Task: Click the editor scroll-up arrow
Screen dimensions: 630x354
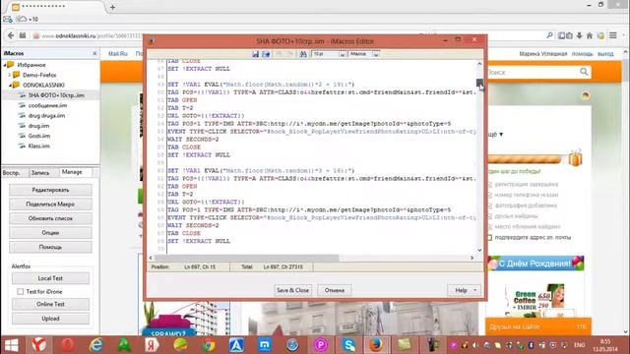Action: tap(479, 64)
